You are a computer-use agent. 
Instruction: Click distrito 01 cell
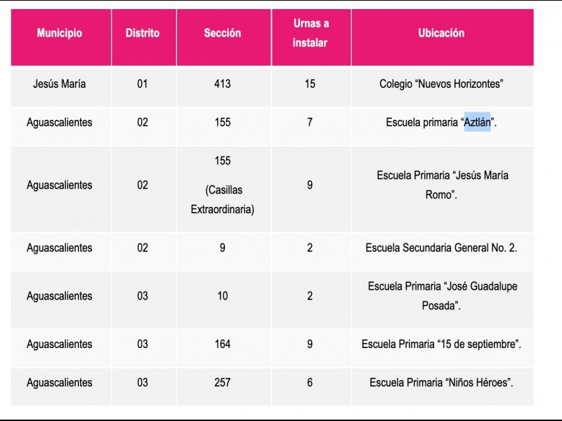click(143, 84)
